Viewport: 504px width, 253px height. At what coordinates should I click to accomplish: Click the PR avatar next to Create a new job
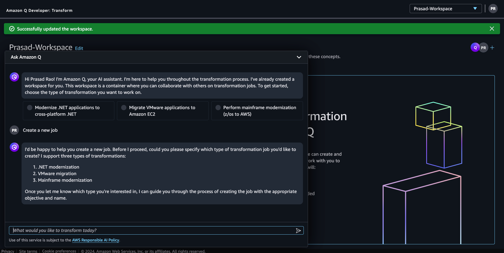[14, 130]
